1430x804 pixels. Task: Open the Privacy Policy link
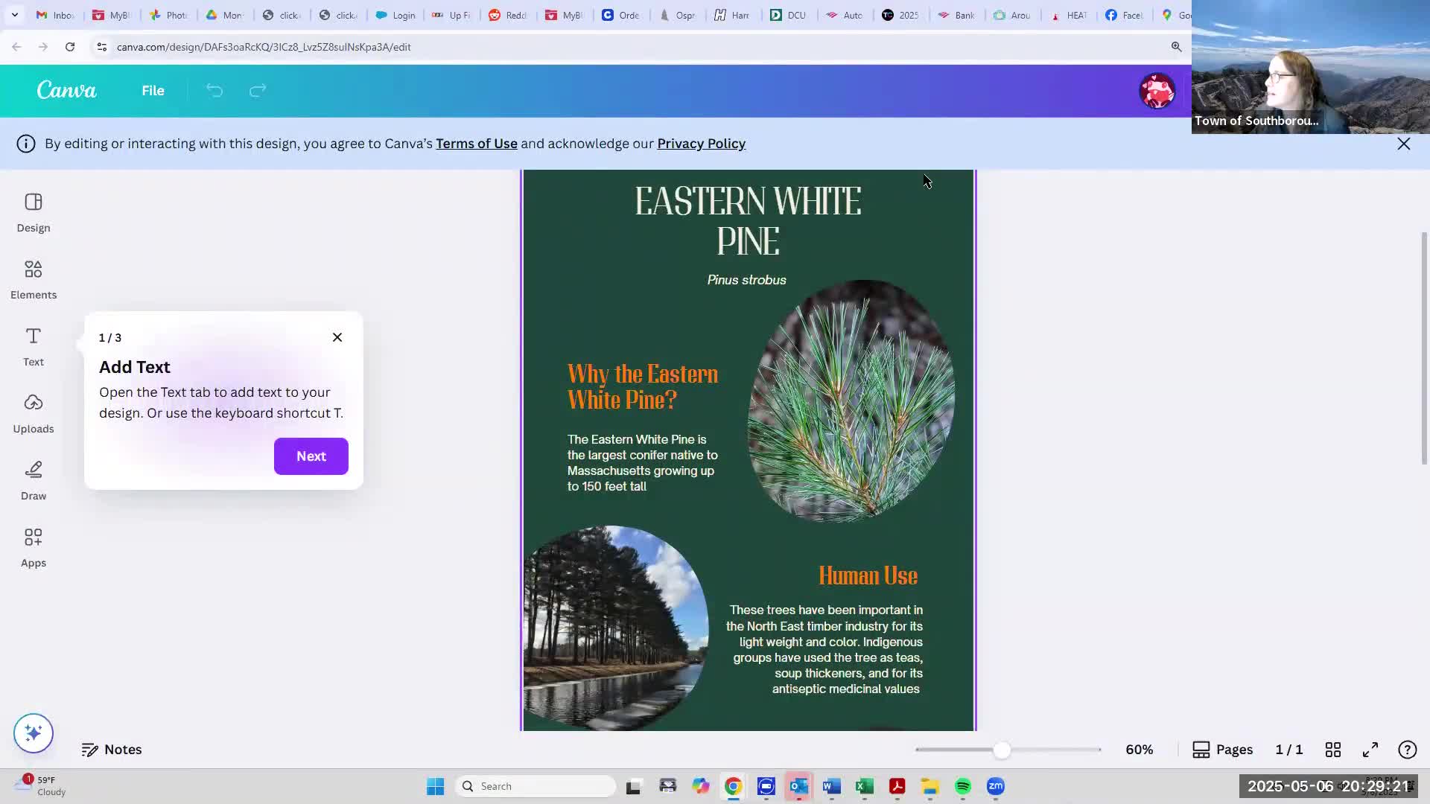pyautogui.click(x=701, y=144)
